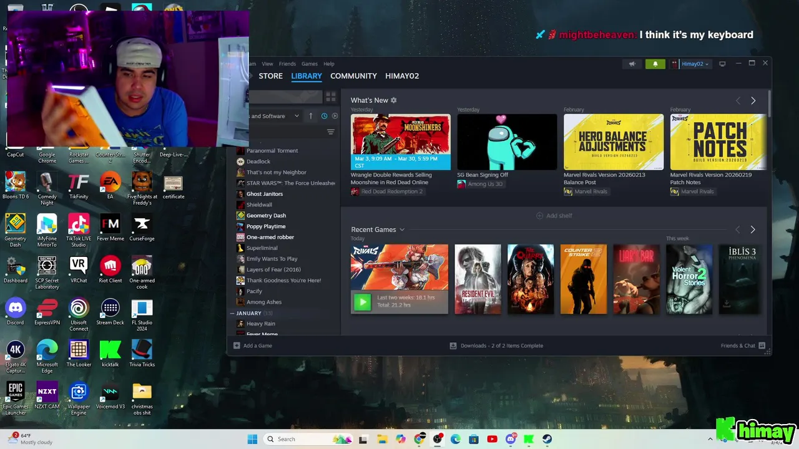This screenshot has height=449, width=799.
Task: Open Friends & Chat text button
Action: click(x=738, y=345)
